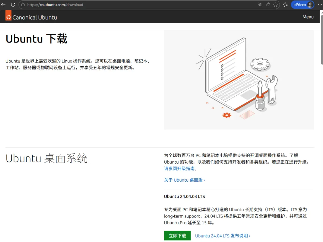Click the Ubuntu 下载 heading
Screen dimensions: 323x242
[36, 39]
